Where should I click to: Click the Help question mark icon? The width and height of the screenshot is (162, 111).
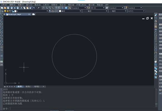tap(66, 8)
